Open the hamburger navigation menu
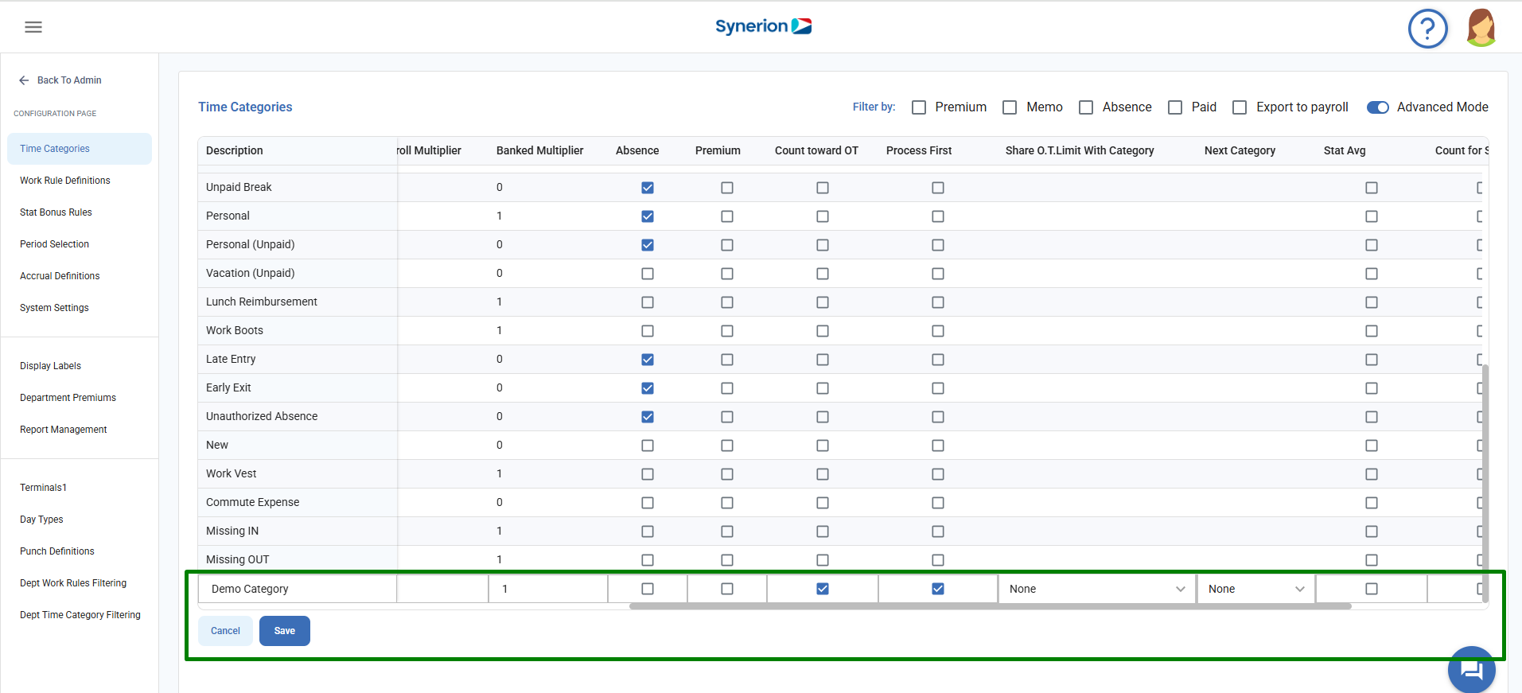This screenshot has height=693, width=1522. [x=33, y=27]
